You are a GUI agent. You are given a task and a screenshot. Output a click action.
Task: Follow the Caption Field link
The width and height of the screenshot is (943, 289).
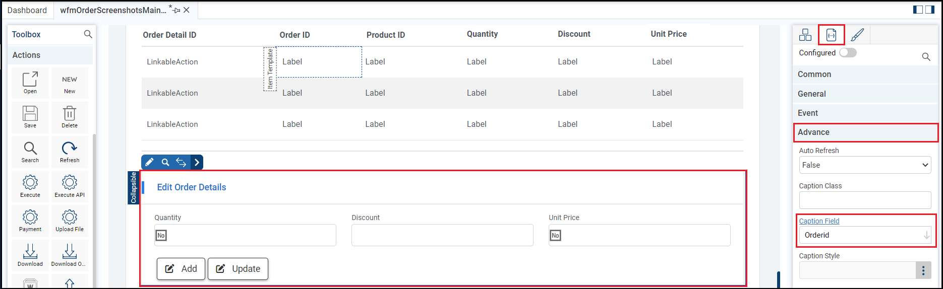819,221
